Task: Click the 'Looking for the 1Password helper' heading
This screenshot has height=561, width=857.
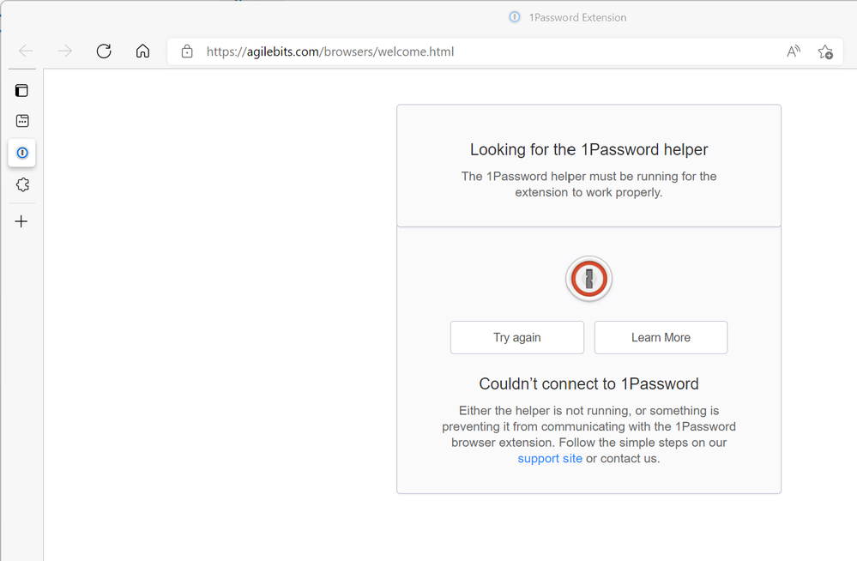Action: [x=588, y=149]
